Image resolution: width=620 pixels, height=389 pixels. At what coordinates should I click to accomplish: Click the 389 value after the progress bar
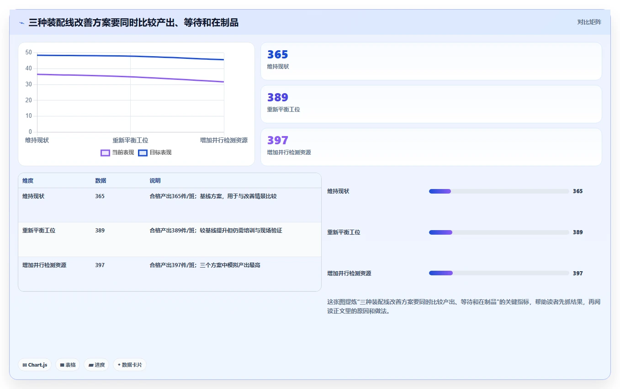tap(578, 232)
